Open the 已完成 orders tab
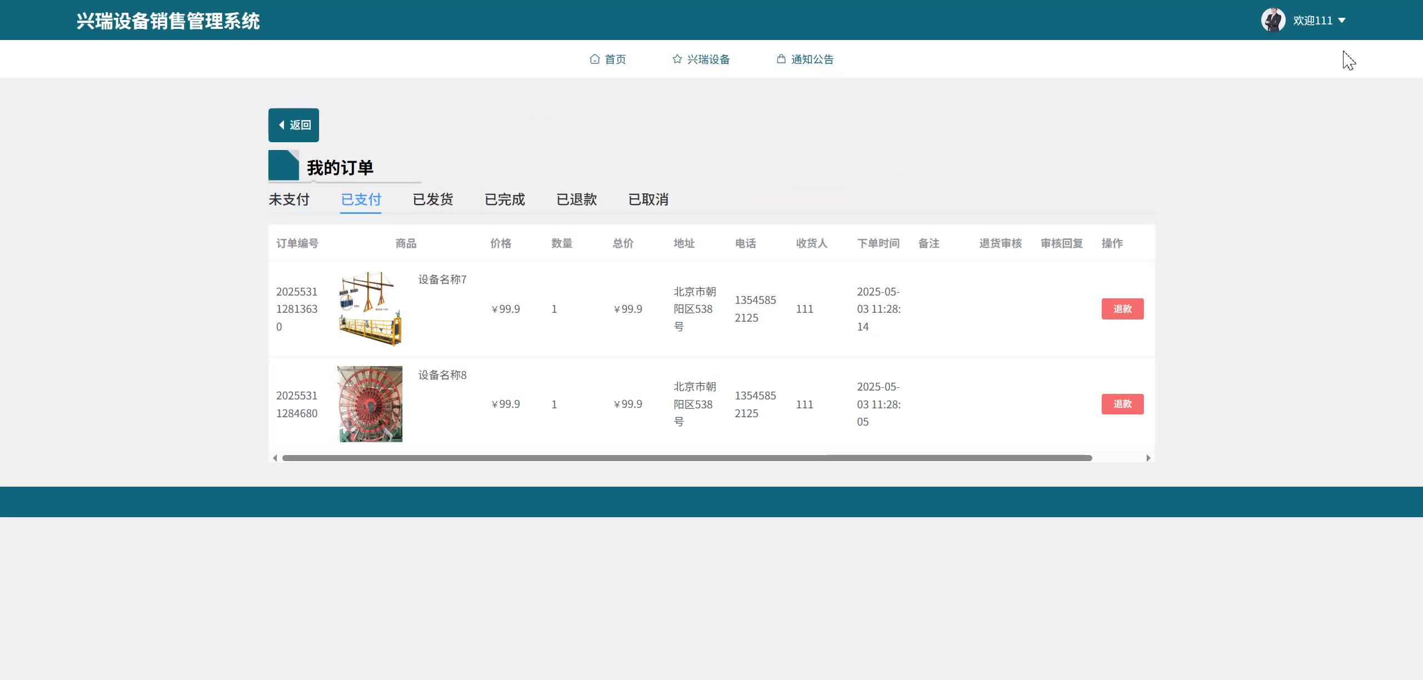This screenshot has width=1423, height=680. pyautogui.click(x=505, y=199)
